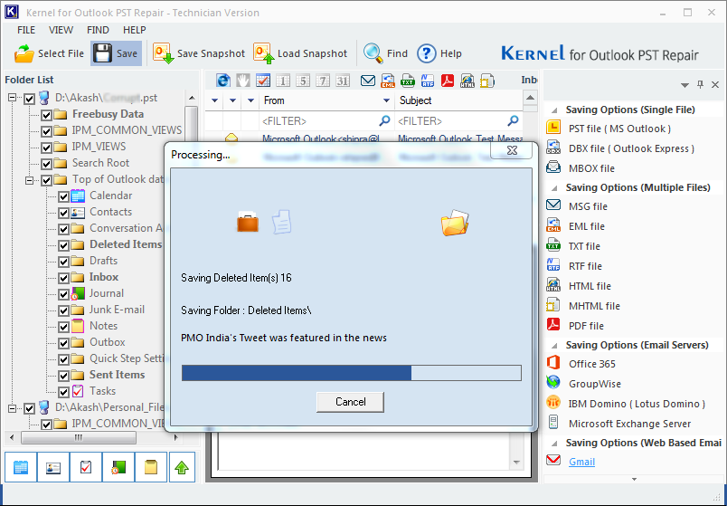727x506 pixels.
Task: Click the Internet Explorer icon in message toolbar
Action: (x=223, y=81)
